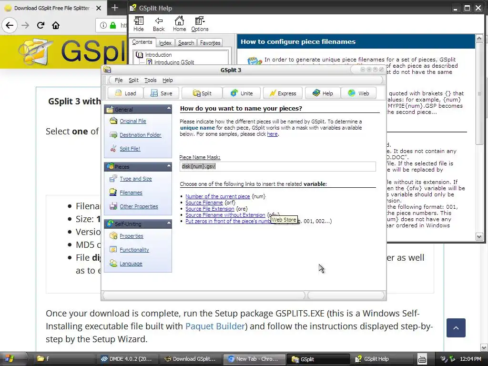
Task: Open the Split menu in the menu bar
Action: 133,80
